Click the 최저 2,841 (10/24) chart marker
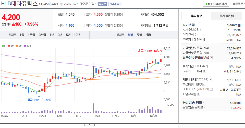This screenshot has height=128, width=245. click(x=39, y=100)
